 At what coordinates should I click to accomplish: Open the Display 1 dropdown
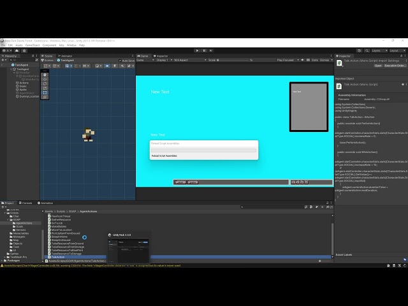[x=164, y=60]
